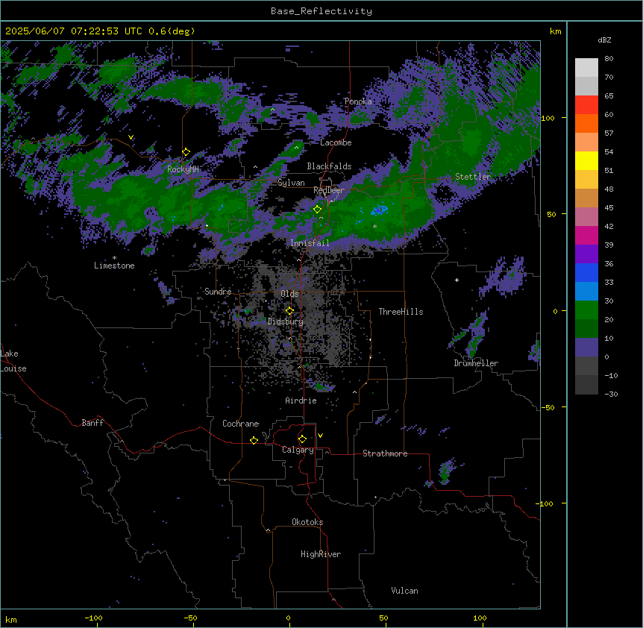This screenshot has width=643, height=628.
Task: Click the -50 tick on the right axis
Action: 548,407
